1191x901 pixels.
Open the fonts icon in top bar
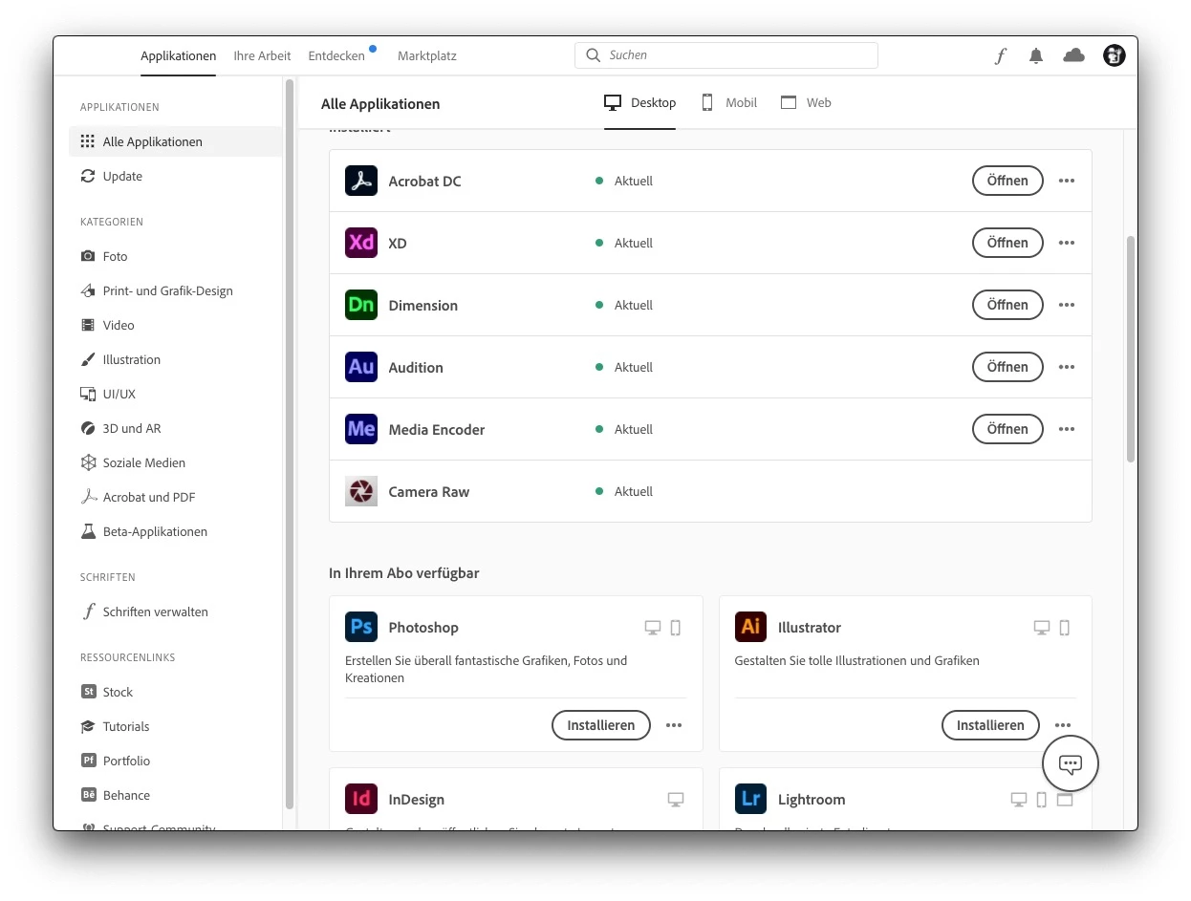[1001, 56]
